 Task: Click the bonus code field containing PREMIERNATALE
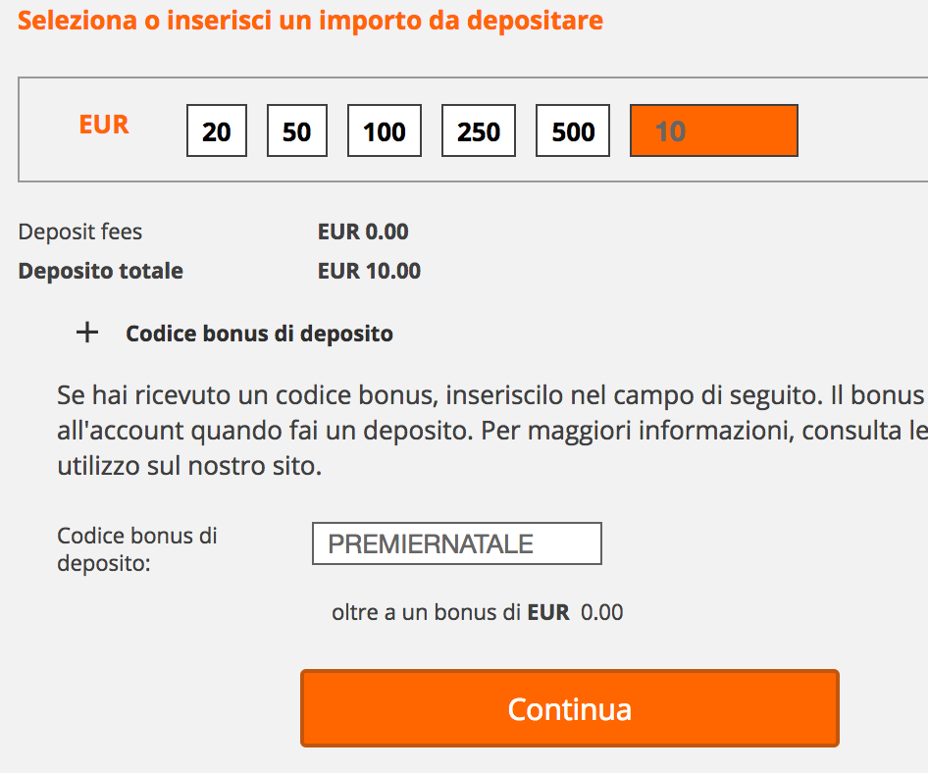457,543
